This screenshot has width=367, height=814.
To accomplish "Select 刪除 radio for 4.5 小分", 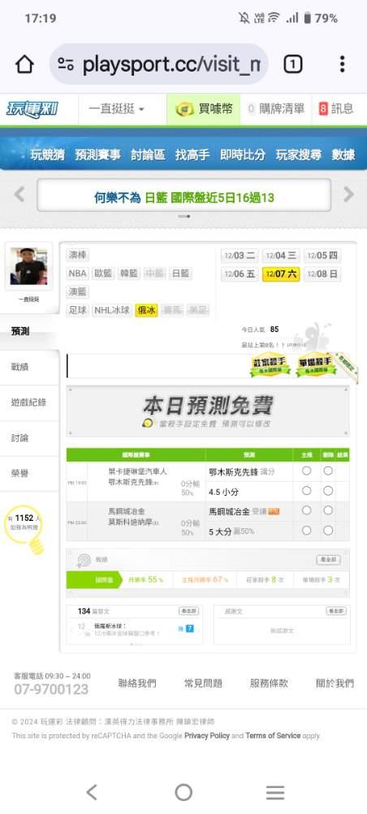I will 328,491.
